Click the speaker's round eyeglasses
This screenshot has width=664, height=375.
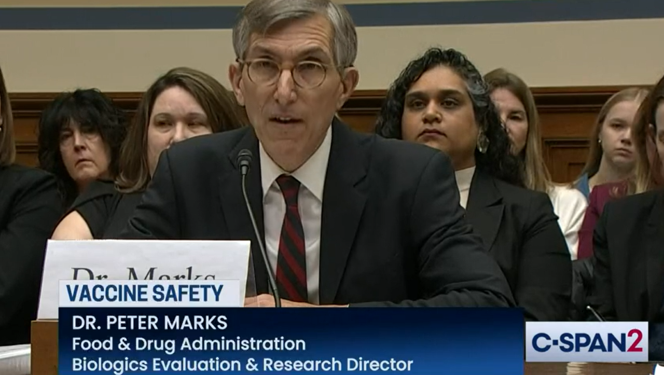click(287, 73)
